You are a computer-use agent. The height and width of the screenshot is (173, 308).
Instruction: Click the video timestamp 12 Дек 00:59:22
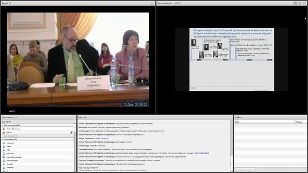click(x=135, y=105)
